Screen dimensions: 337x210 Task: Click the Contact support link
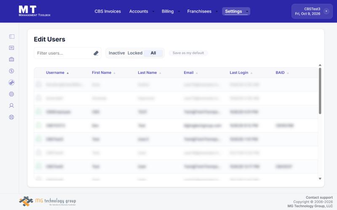coord(319,197)
